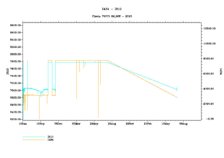The height and width of the screenshot is (158, 224).
Task: Select the 15Jun date on the x-axis
Action: tap(23, 124)
